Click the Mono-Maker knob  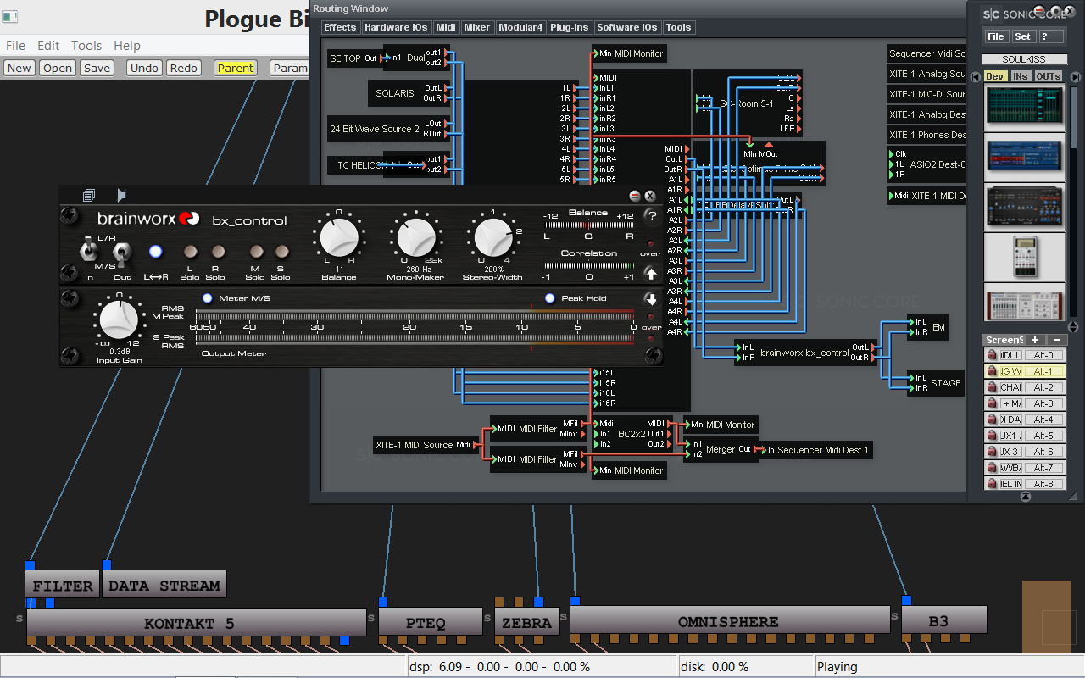coord(415,238)
